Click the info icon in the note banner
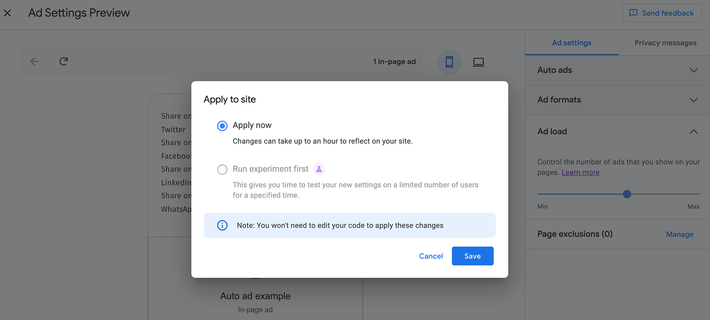The height and width of the screenshot is (320, 710). coord(222,225)
